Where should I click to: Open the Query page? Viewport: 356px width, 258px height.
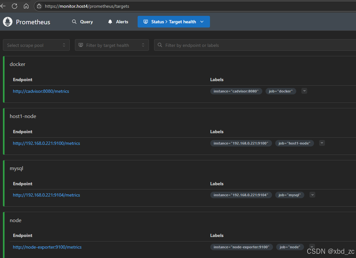pyautogui.click(x=82, y=22)
